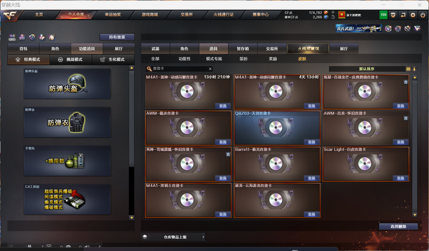429x251 pixels.
Task: Clear the 音效卡 search text with X
Action: [x=210, y=69]
